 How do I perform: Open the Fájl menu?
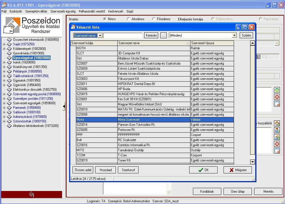(4, 11)
